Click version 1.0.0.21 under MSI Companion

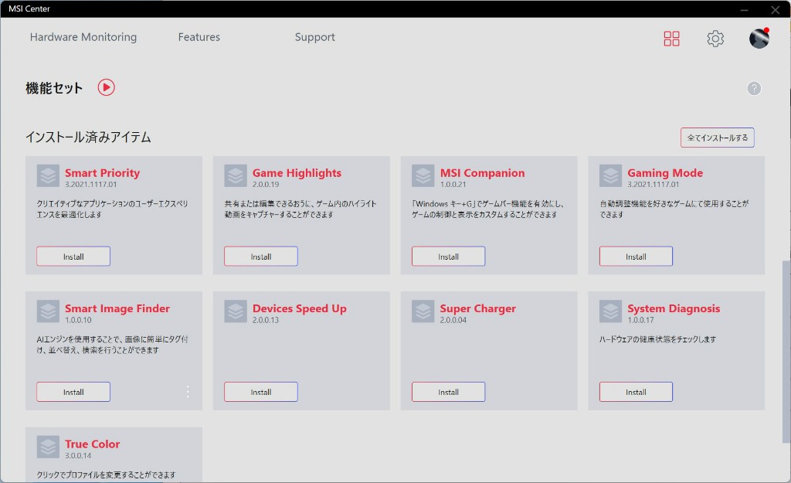tap(453, 184)
